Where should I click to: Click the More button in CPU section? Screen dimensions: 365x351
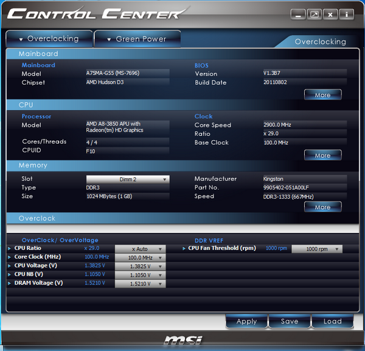[x=322, y=155]
